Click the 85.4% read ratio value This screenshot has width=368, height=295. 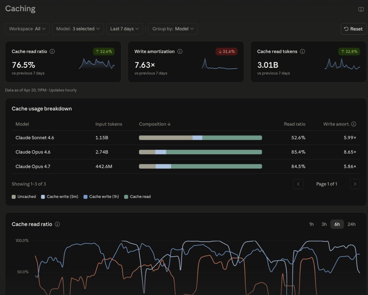(298, 152)
